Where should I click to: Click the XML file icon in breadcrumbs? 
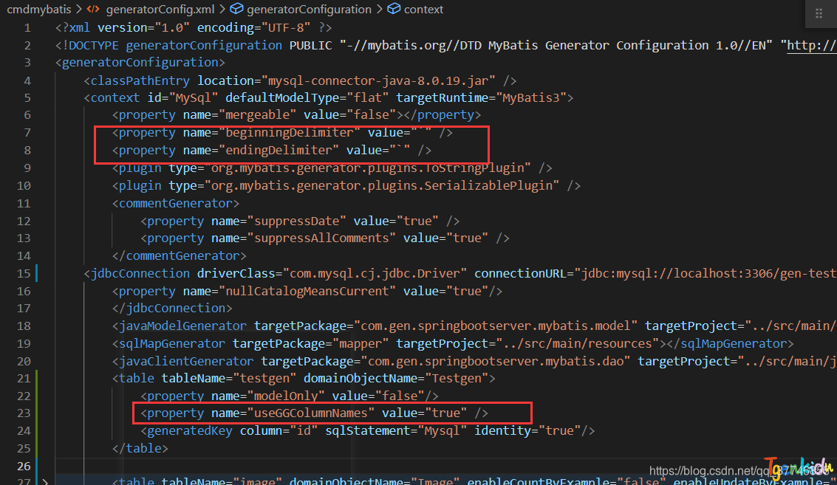click(x=93, y=9)
